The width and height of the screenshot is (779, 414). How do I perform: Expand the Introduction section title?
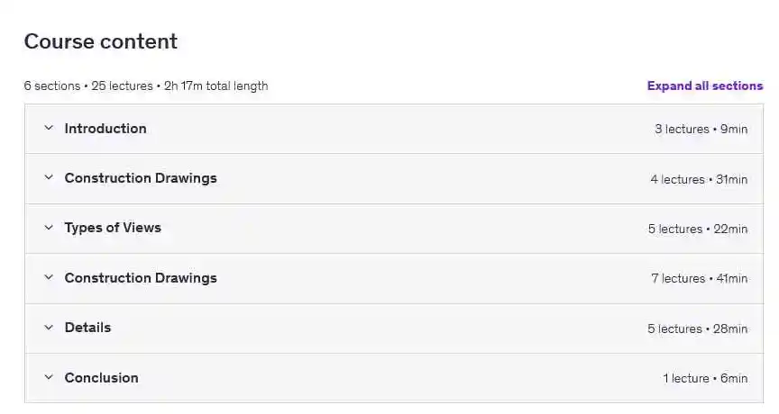click(x=105, y=129)
